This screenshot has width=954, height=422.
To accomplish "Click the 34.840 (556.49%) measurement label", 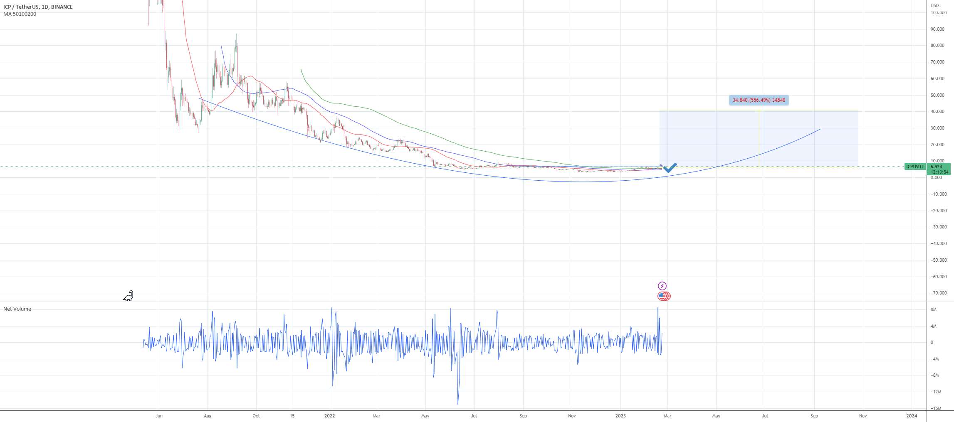I will pyautogui.click(x=759, y=100).
